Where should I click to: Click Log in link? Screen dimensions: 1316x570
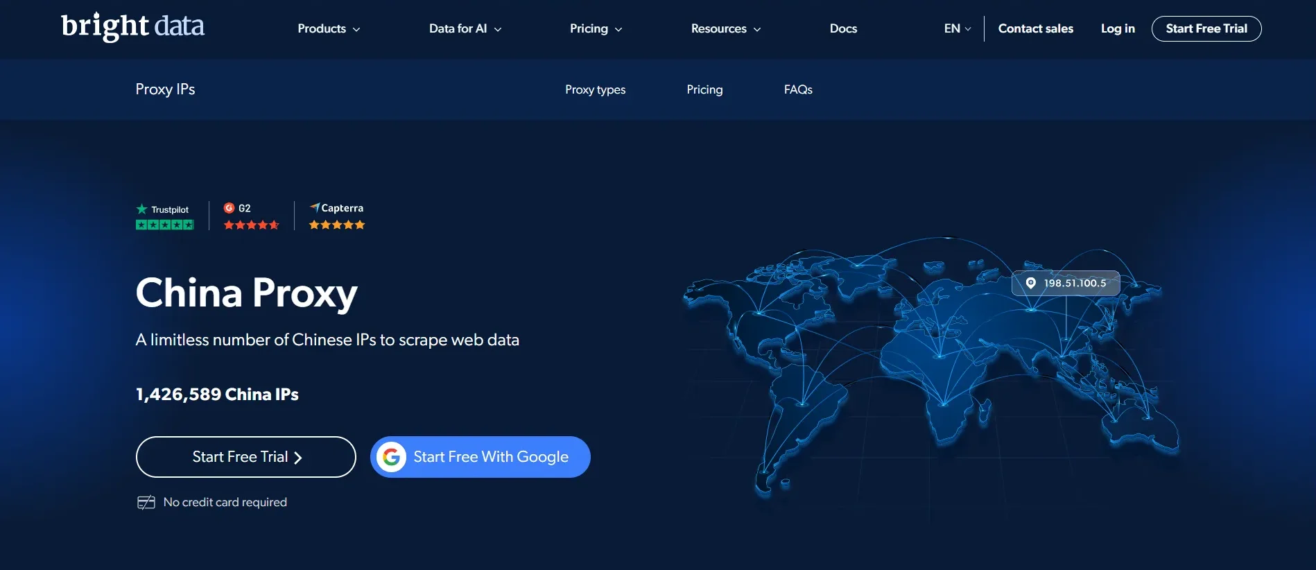point(1118,28)
